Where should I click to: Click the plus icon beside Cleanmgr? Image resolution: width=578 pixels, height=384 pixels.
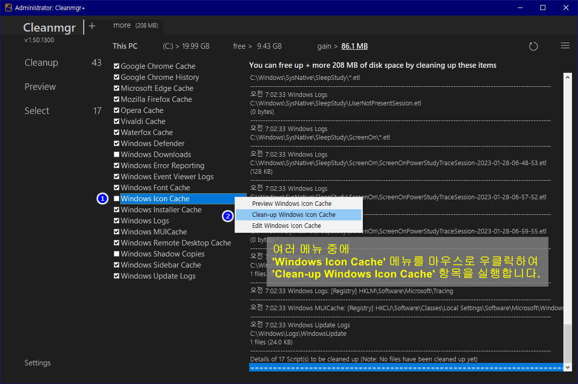[x=92, y=26]
